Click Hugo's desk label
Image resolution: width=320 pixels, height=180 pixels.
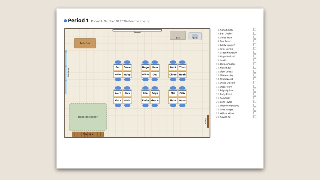pos(145,67)
